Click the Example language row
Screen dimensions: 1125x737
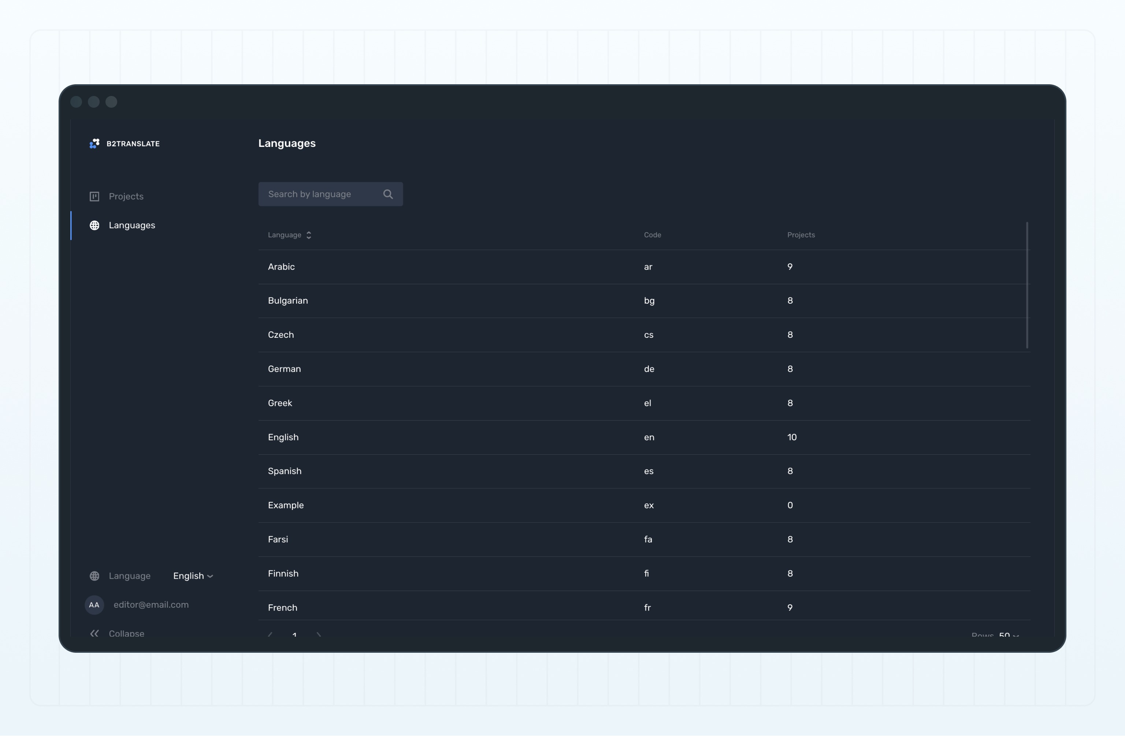(x=286, y=505)
